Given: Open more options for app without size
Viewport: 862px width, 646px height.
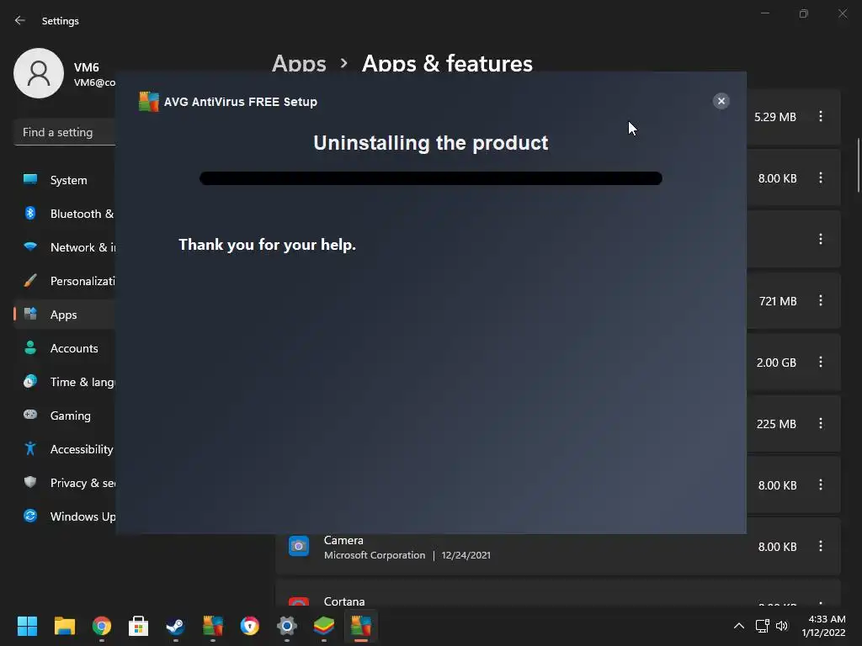Looking at the screenshot, I should 820,239.
